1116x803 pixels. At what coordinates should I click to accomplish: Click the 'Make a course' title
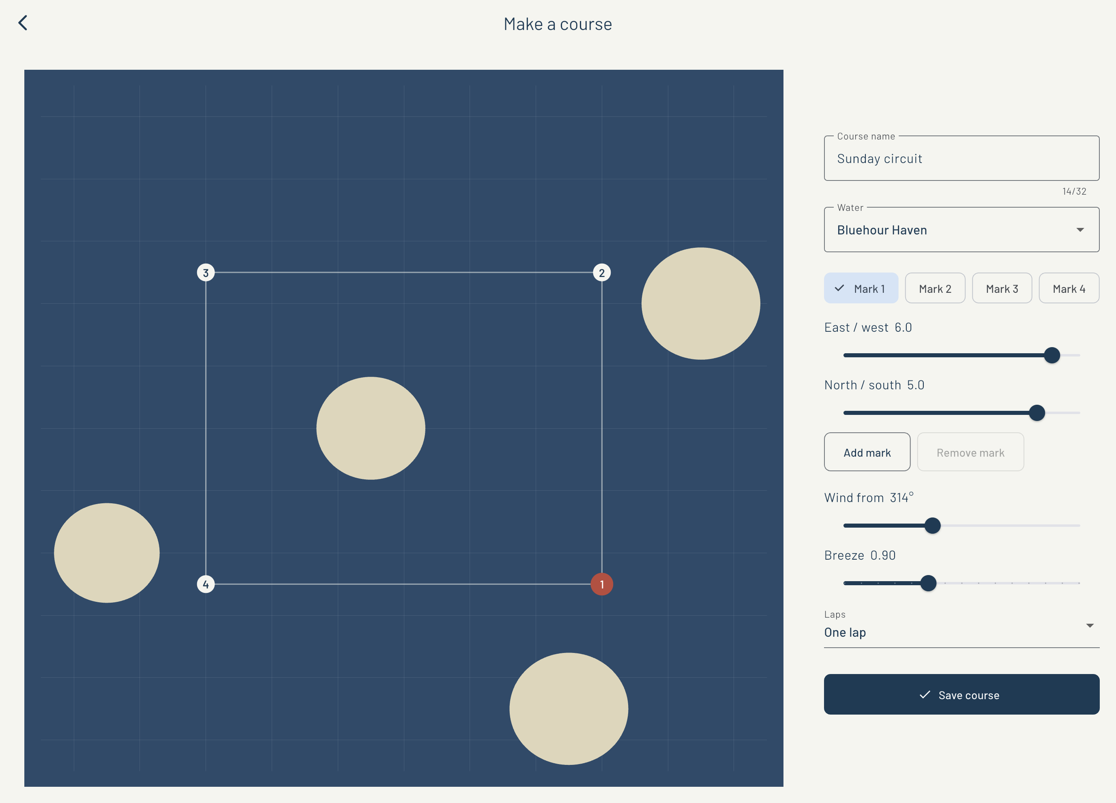[x=558, y=24]
